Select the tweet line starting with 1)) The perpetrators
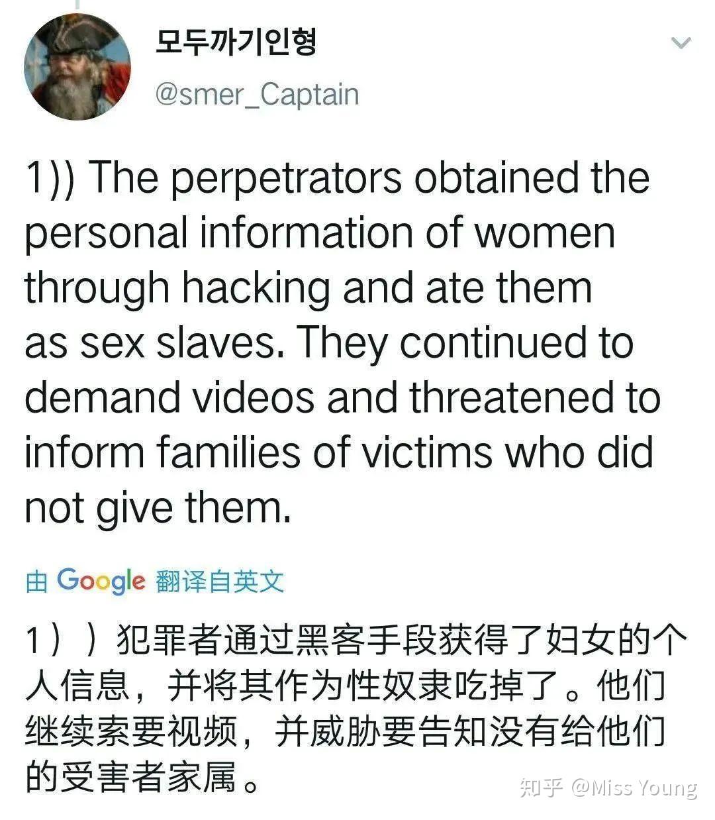Screen dimensions: 715x820 [338, 178]
